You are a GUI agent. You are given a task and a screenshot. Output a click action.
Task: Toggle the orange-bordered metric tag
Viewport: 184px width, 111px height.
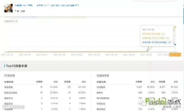click(x=76, y=17)
